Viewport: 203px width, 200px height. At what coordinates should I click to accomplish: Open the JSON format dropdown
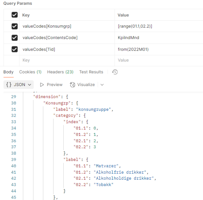pos(19,85)
